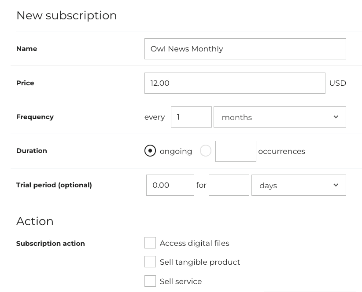The width and height of the screenshot is (362, 292).
Task: Click the Price input field
Action: coord(234,83)
